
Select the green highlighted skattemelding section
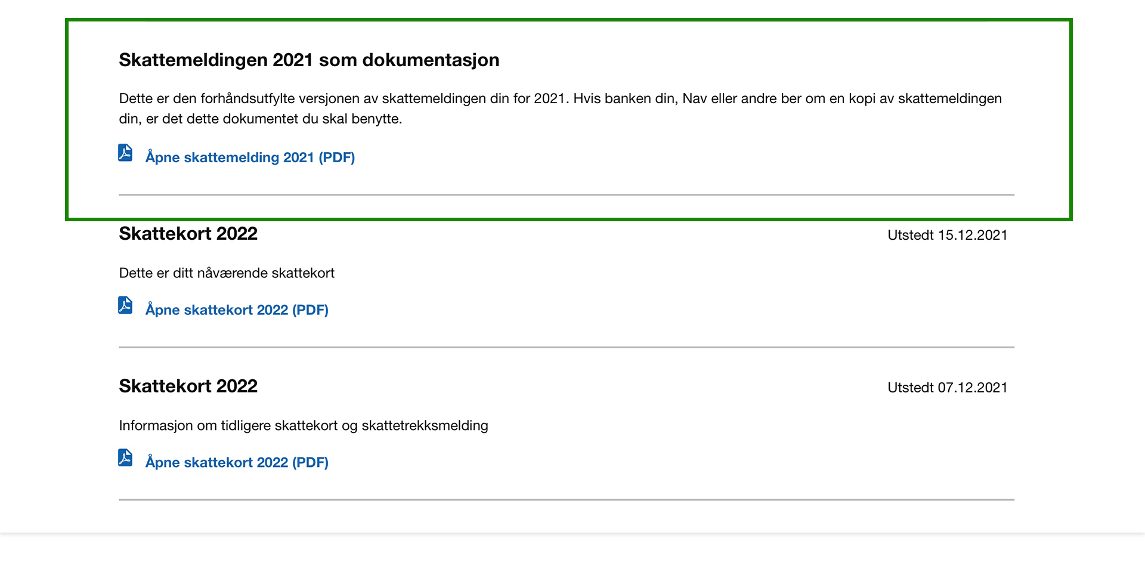tap(567, 119)
